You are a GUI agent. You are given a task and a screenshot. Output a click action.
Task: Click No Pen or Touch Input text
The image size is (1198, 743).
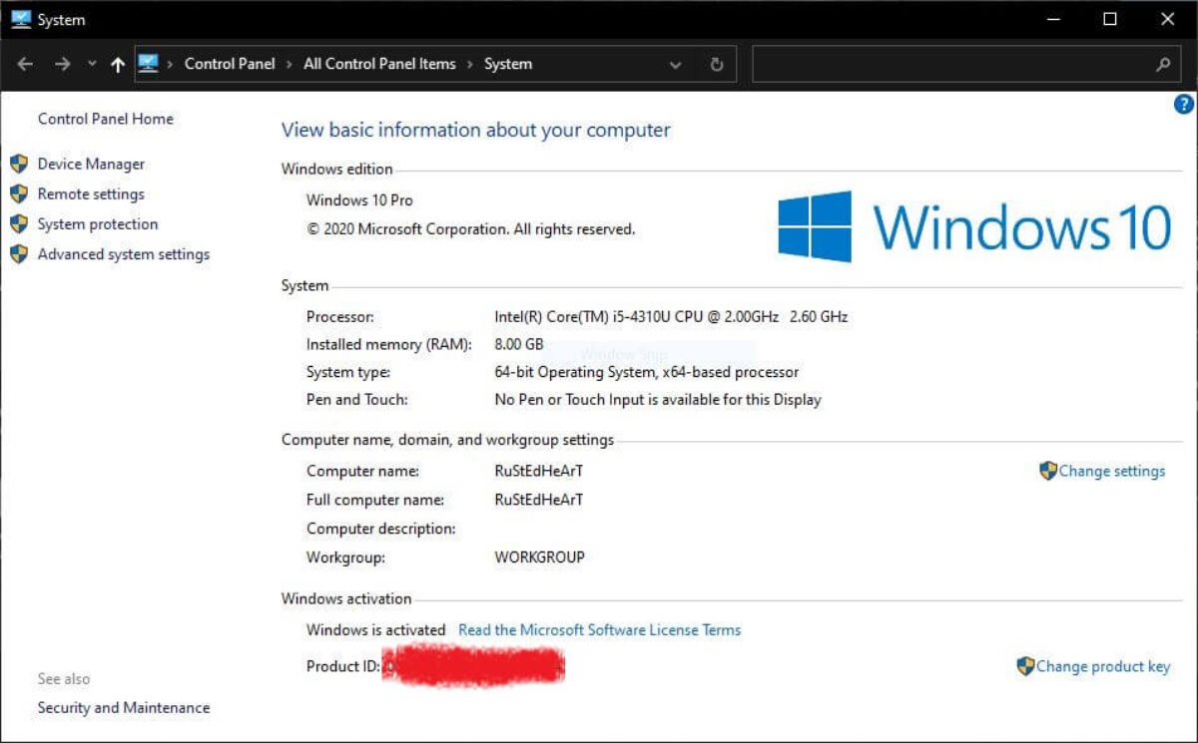(x=658, y=399)
